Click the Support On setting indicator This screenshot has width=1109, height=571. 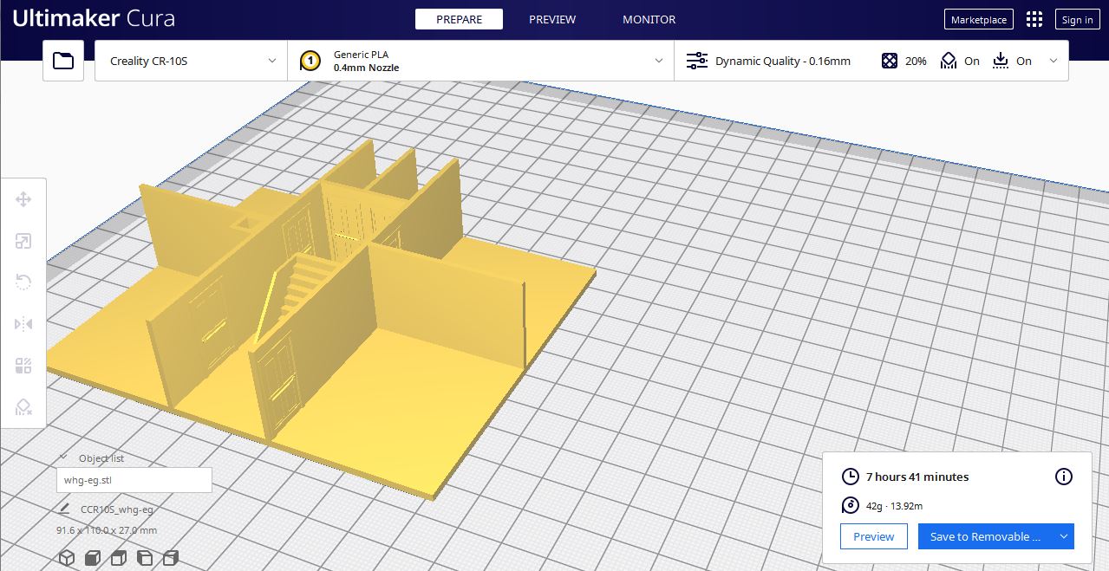click(960, 61)
